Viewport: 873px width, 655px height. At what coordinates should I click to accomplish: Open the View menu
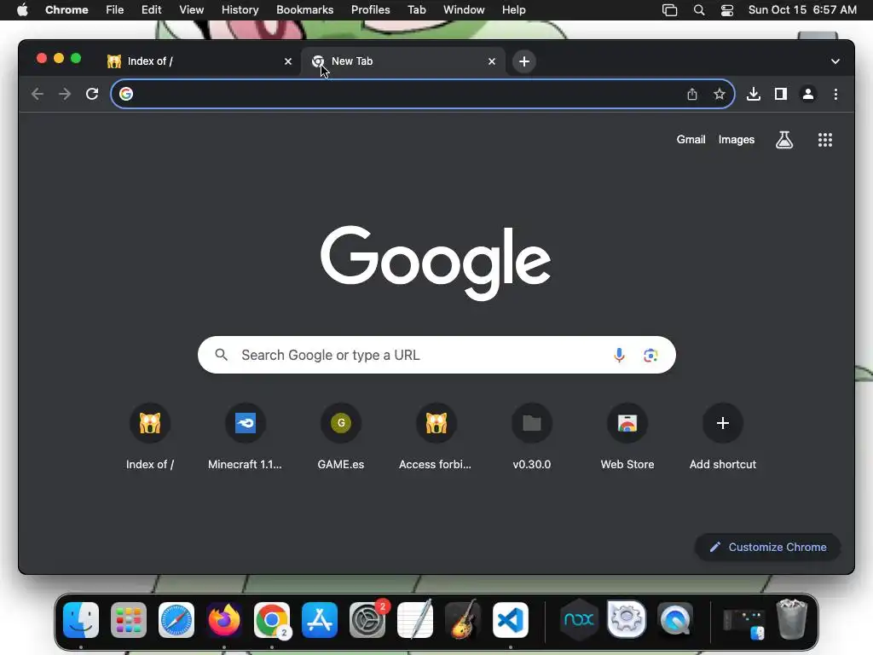[x=191, y=10]
